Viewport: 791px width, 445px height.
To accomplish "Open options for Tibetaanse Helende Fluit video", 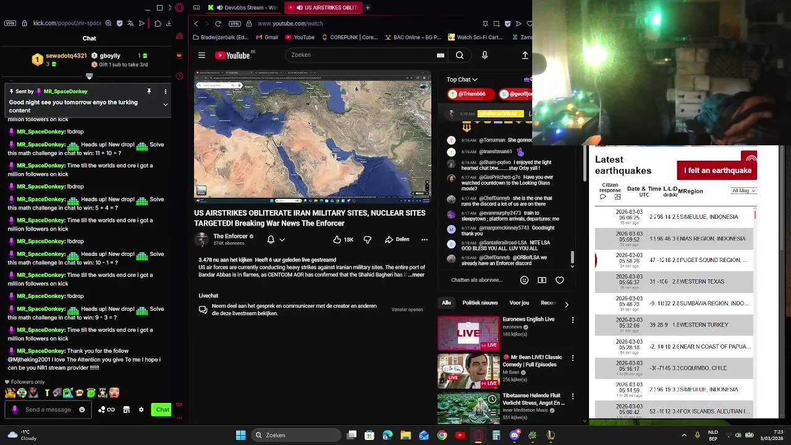I will [573, 396].
